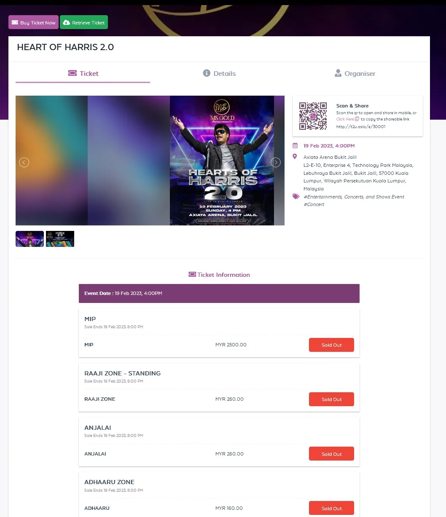Viewport: 446px width, 517px height.
Task: Advance to next carousel image arrow
Action: coord(276,162)
